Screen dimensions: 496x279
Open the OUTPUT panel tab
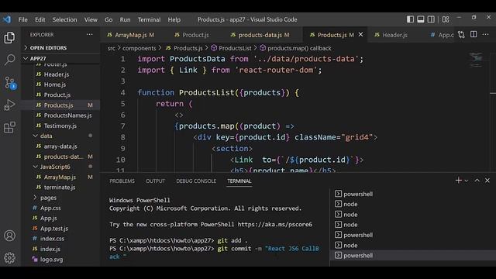click(155, 181)
